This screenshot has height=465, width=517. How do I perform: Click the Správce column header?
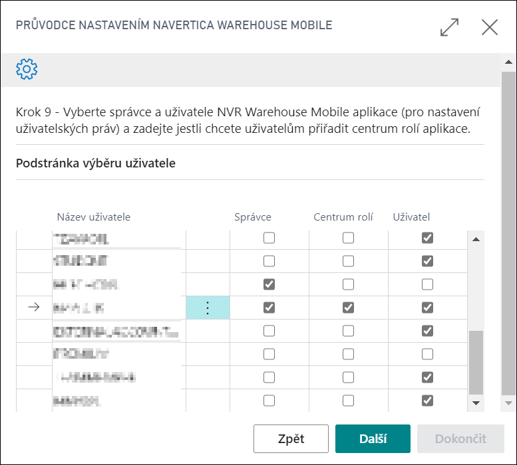253,217
